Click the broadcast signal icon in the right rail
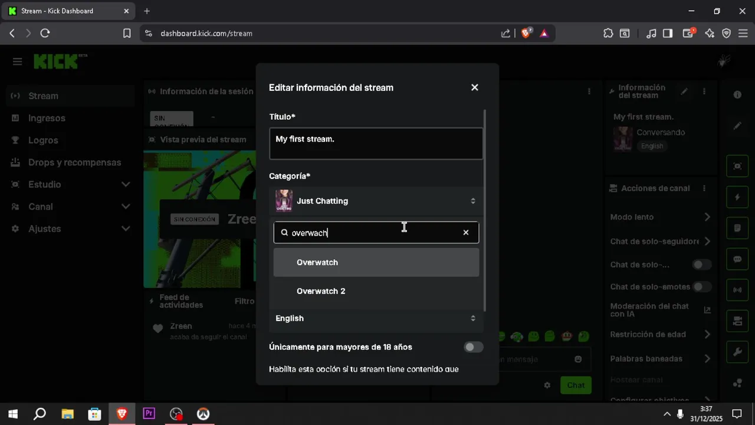Viewport: 755px width, 425px height. pyautogui.click(x=737, y=290)
